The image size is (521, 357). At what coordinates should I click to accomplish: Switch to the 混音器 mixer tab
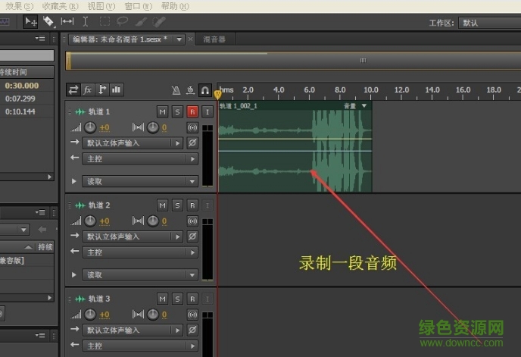[x=214, y=39]
